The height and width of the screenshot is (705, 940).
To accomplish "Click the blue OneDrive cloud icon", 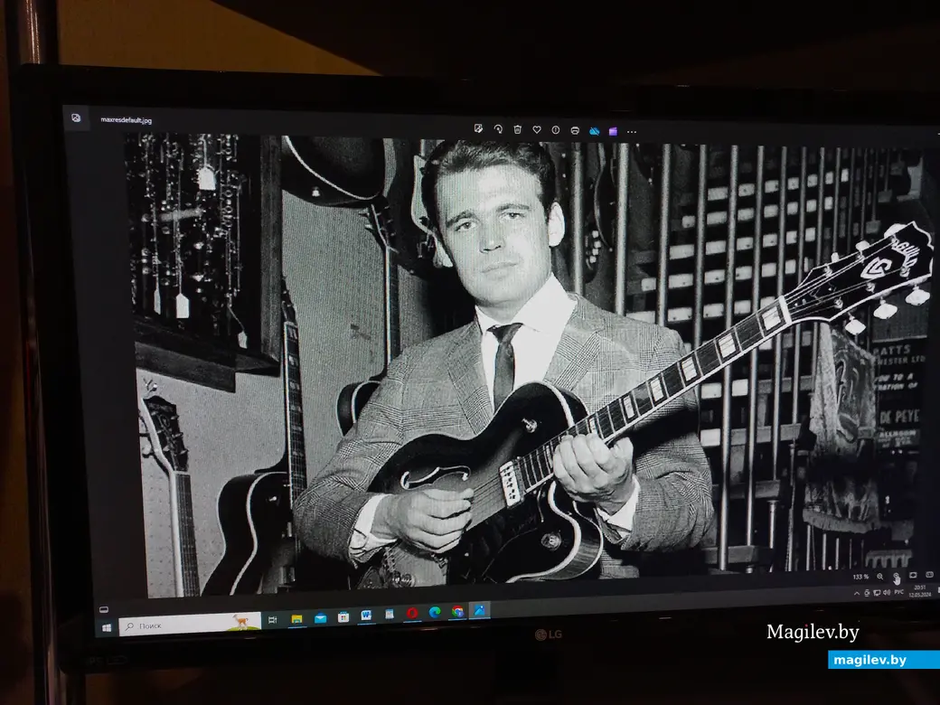I will tap(594, 131).
